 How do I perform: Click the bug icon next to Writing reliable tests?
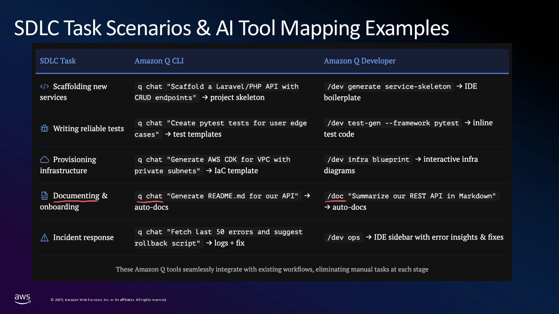tap(44, 128)
